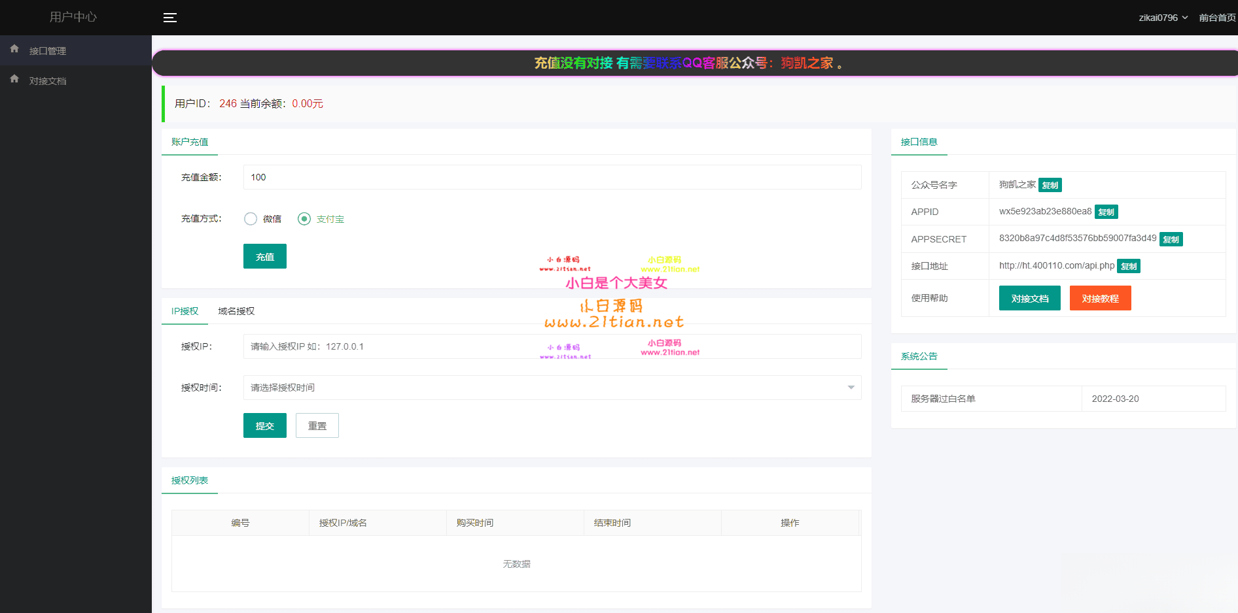Select the 支付宝 payment radio button
This screenshot has height=613, width=1238.
pos(304,218)
